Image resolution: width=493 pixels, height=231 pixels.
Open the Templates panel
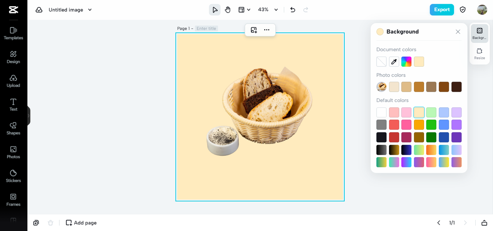click(13, 33)
